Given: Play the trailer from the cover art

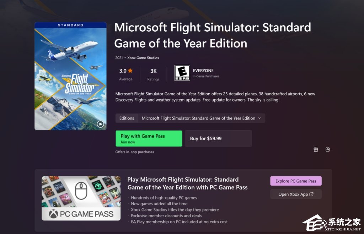Looking at the screenshot, I should [101, 124].
